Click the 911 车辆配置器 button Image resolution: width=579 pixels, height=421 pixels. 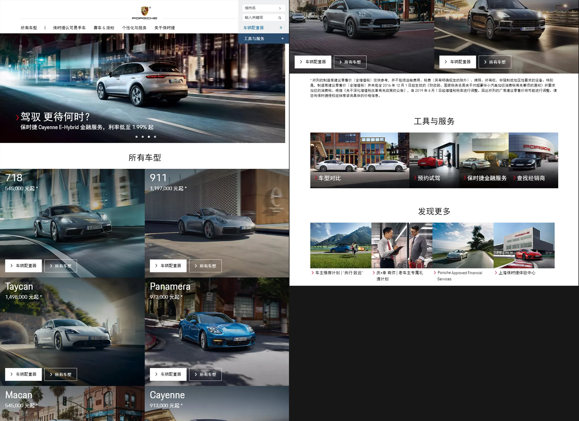click(x=168, y=266)
